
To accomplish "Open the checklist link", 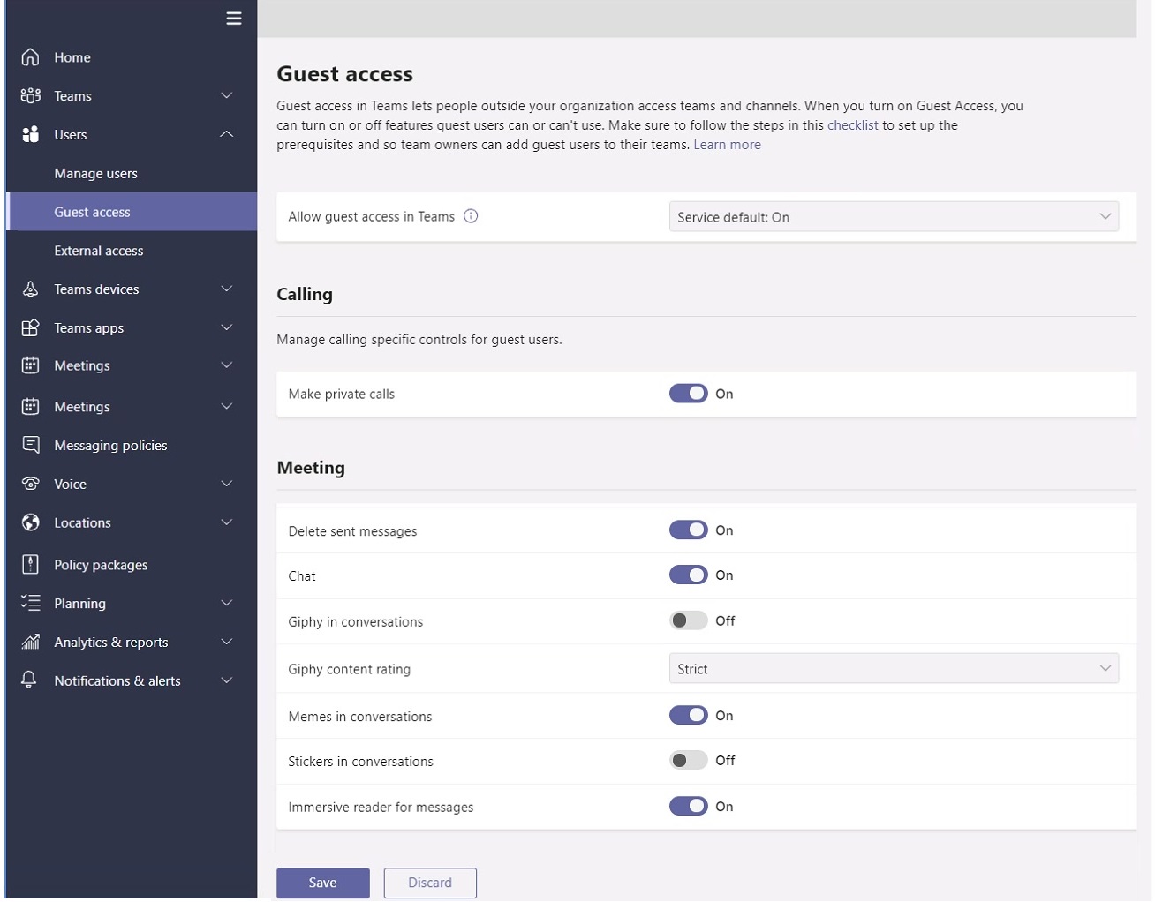I will click(x=853, y=125).
